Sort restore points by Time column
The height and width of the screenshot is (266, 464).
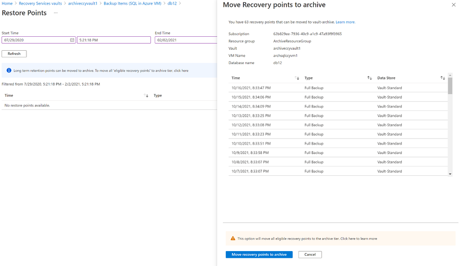[146, 96]
